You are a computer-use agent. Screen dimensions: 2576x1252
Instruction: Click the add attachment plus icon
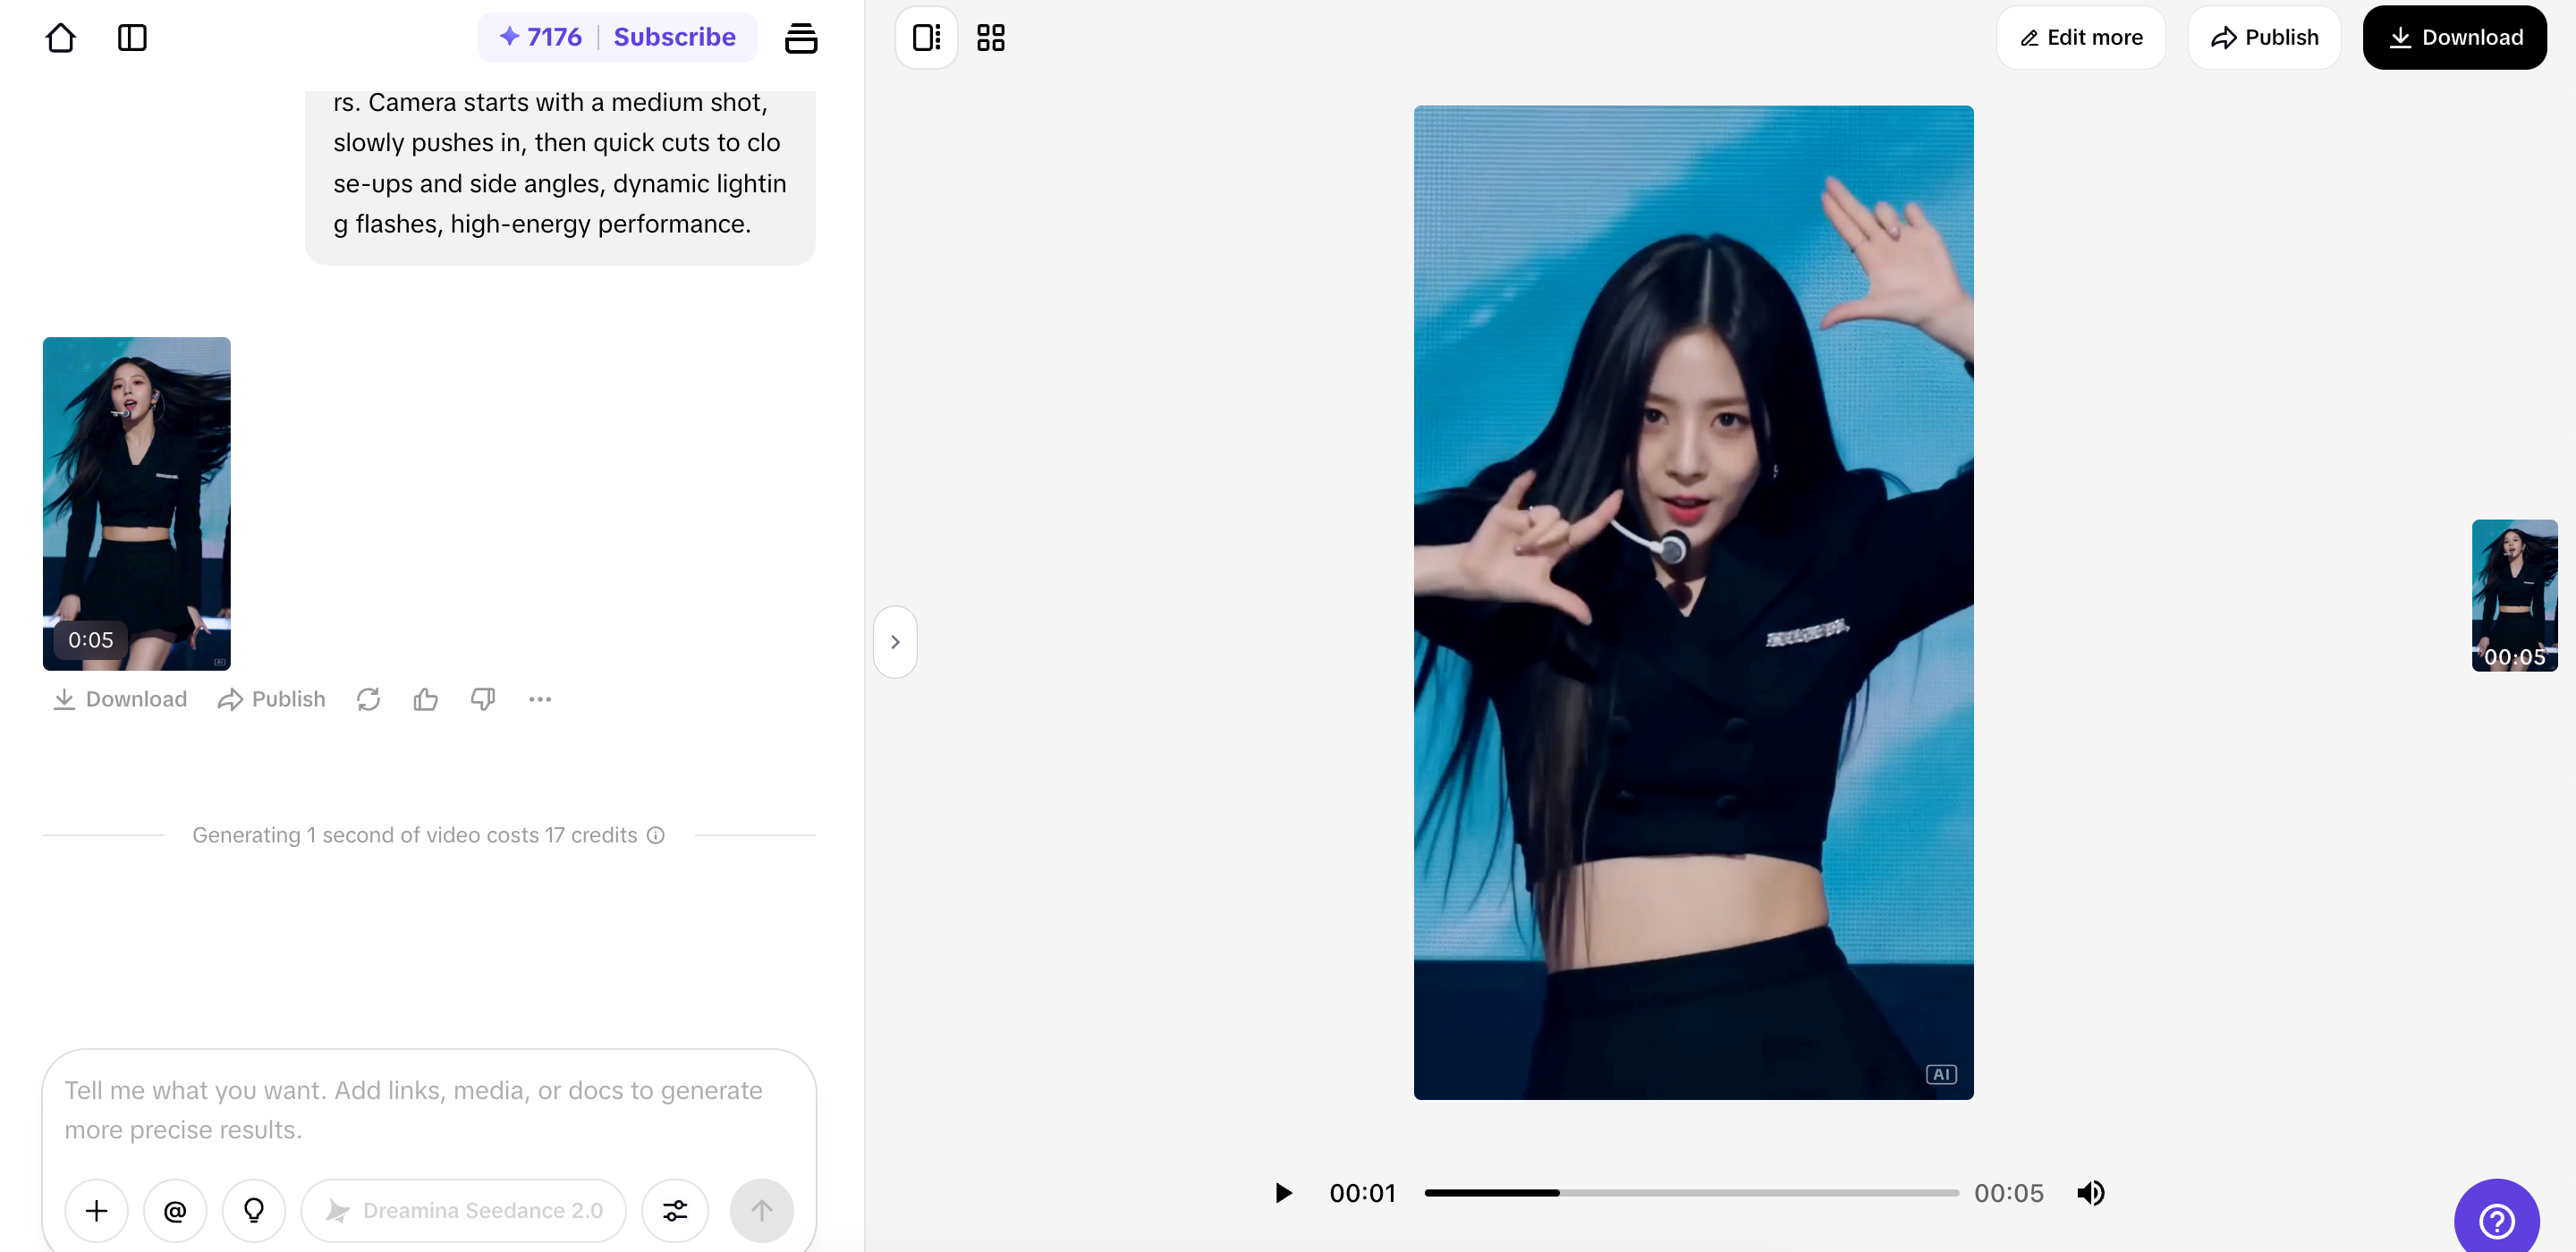click(96, 1210)
